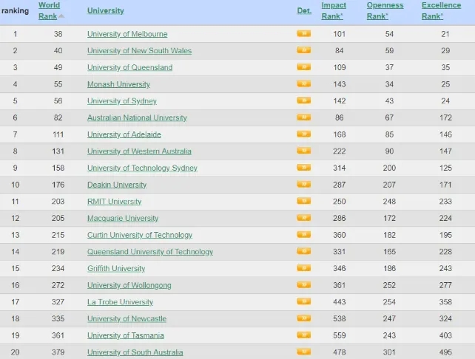Open the Australian National University link
Viewport: 475px width, 359px height.
[x=137, y=117]
